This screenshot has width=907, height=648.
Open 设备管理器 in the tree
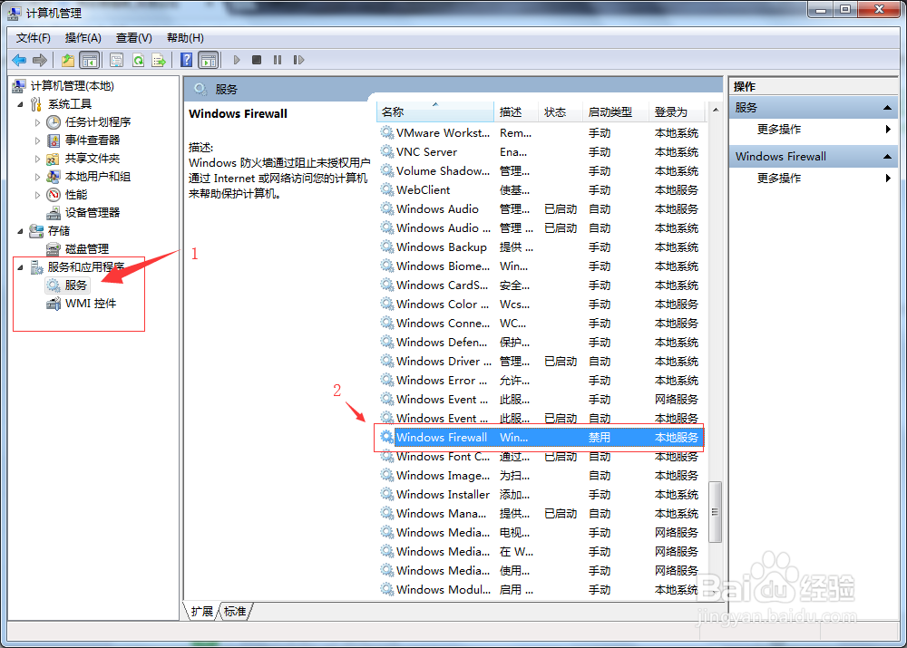click(93, 213)
